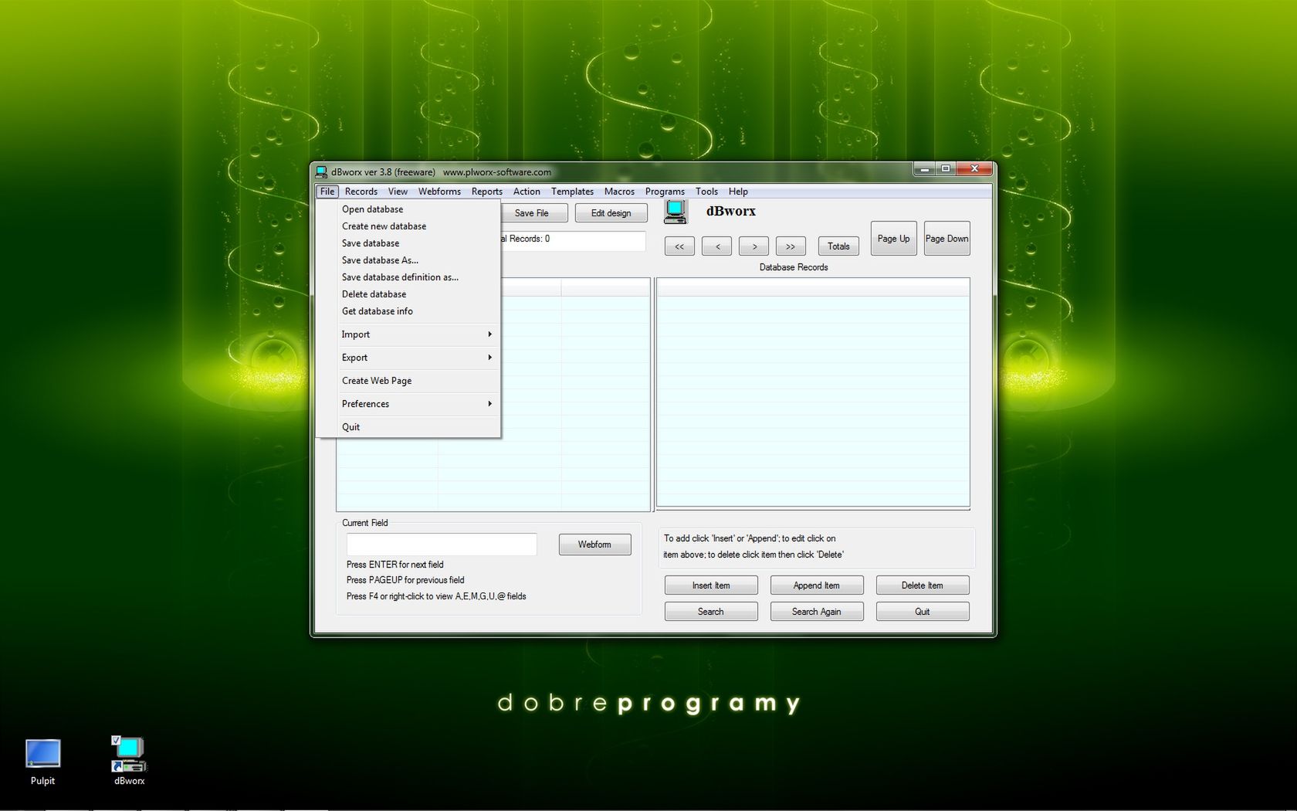
Task: Open the Webforms menu
Action: 439,192
